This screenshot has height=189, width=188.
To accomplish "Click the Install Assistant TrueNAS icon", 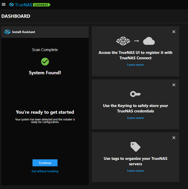I will (7, 32).
